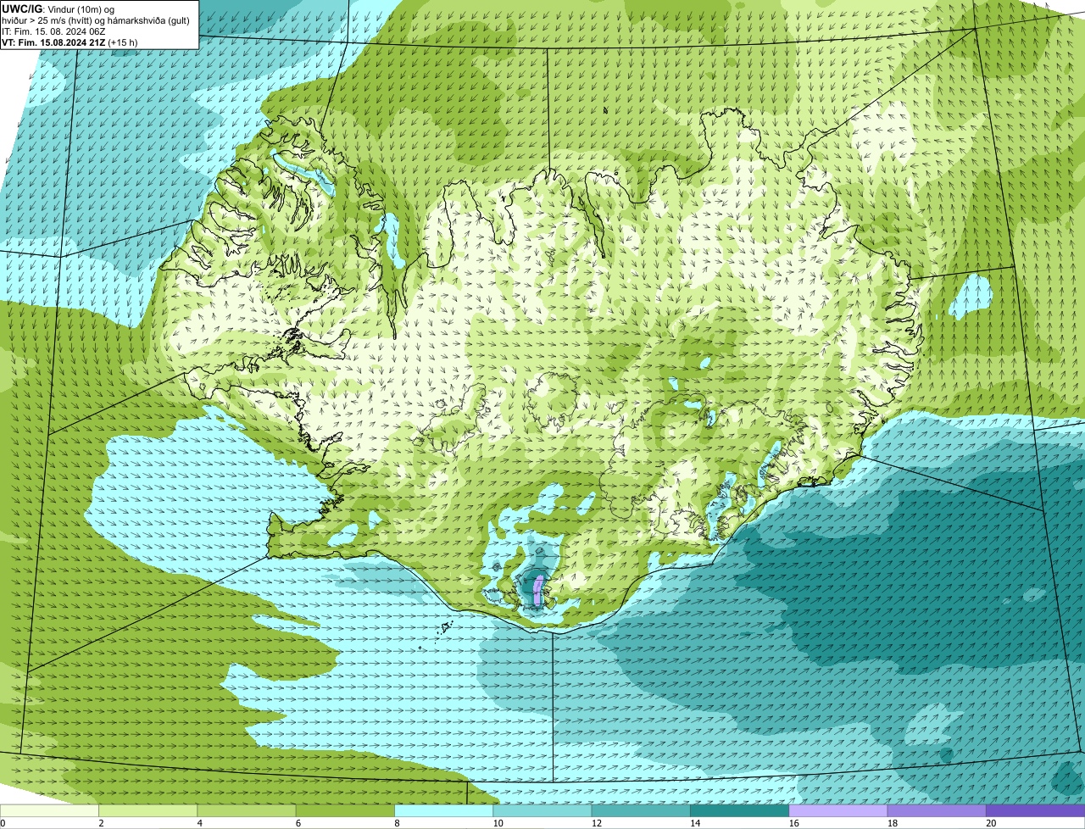Image resolution: width=1085 pixels, height=829 pixels.
Task: Click the "UWC/IG: Vindur (10m) og" title line
Action: (x=58, y=8)
